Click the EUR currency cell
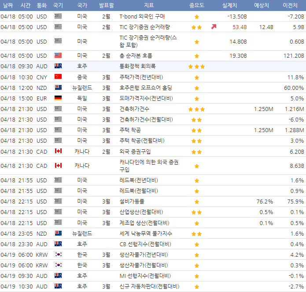The height and width of the screenshot is (292, 306). 41,98
